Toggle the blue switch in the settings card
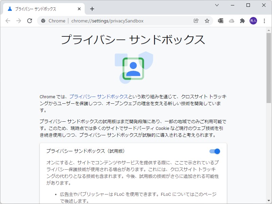Image resolution: width=272 pixels, height=204 pixels. click(214, 151)
